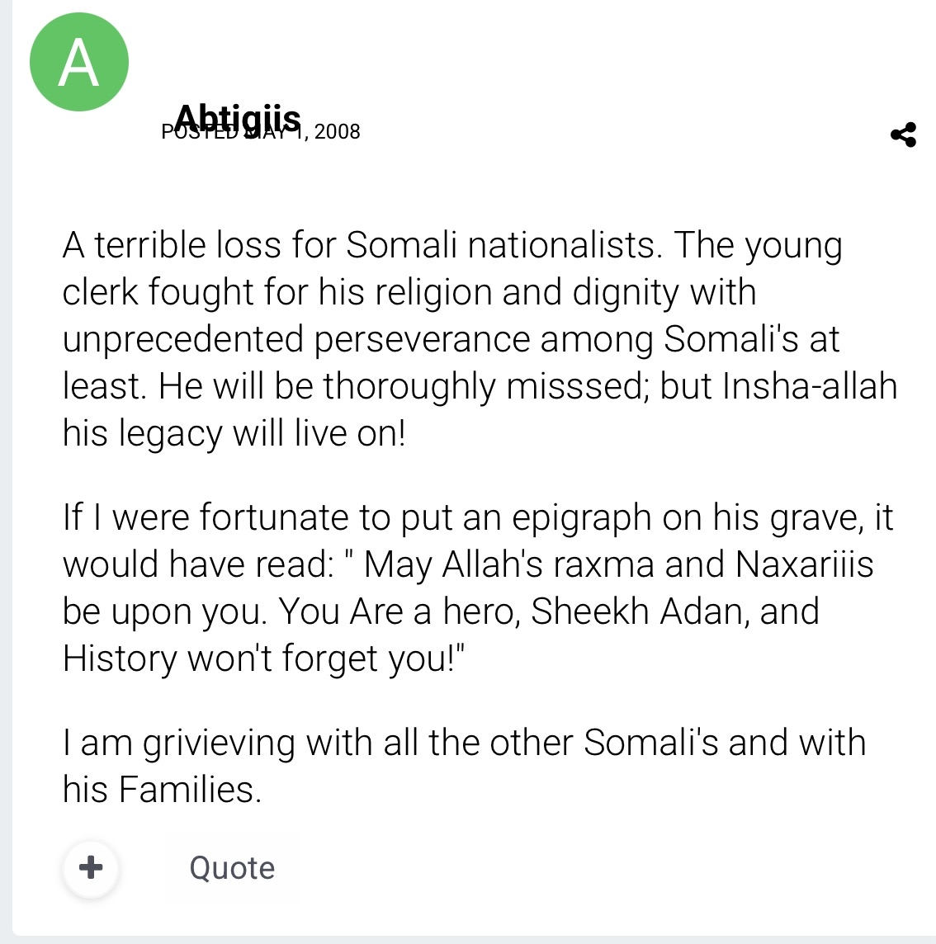Toggle the plus multiquote button

pyautogui.click(x=91, y=868)
